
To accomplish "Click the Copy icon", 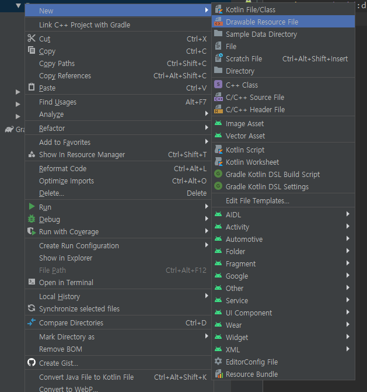I will coord(32,50).
